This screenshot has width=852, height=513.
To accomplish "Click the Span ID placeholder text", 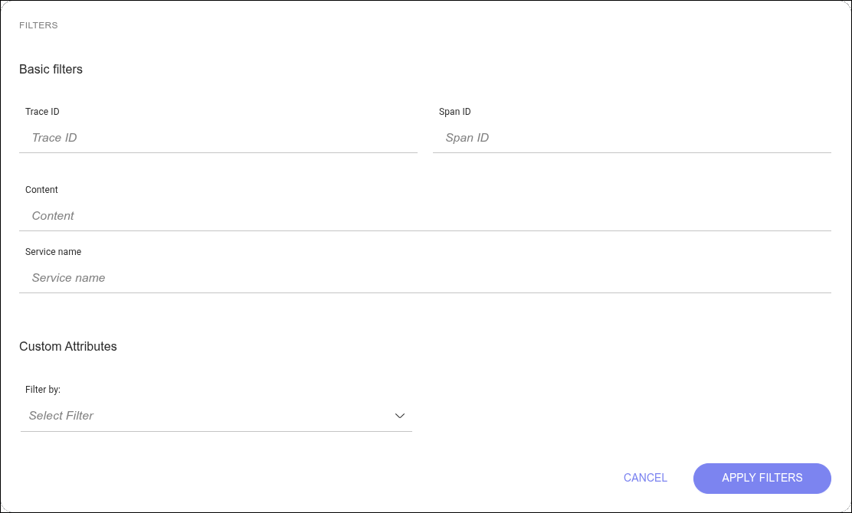I will coord(467,138).
